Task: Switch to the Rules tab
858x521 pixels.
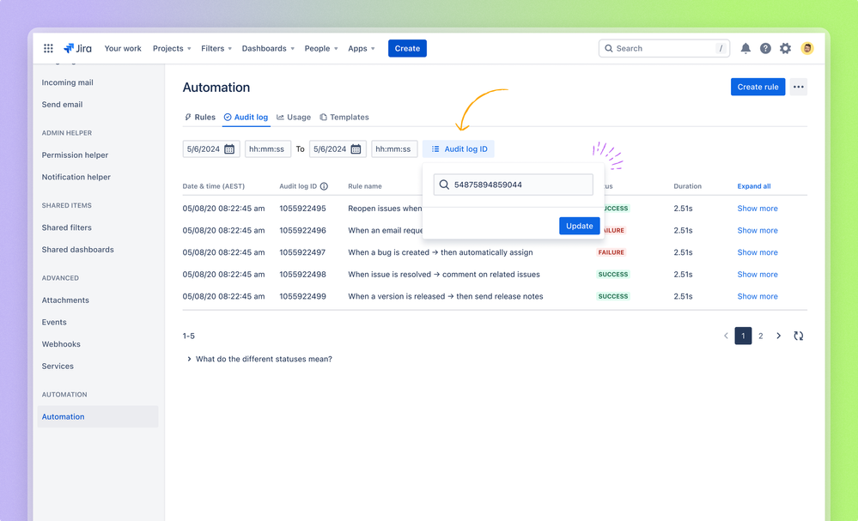Action: 200,117
